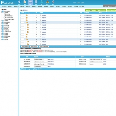Expand the 专题管理 tree node
The image size is (116, 116).
coord(1,21)
